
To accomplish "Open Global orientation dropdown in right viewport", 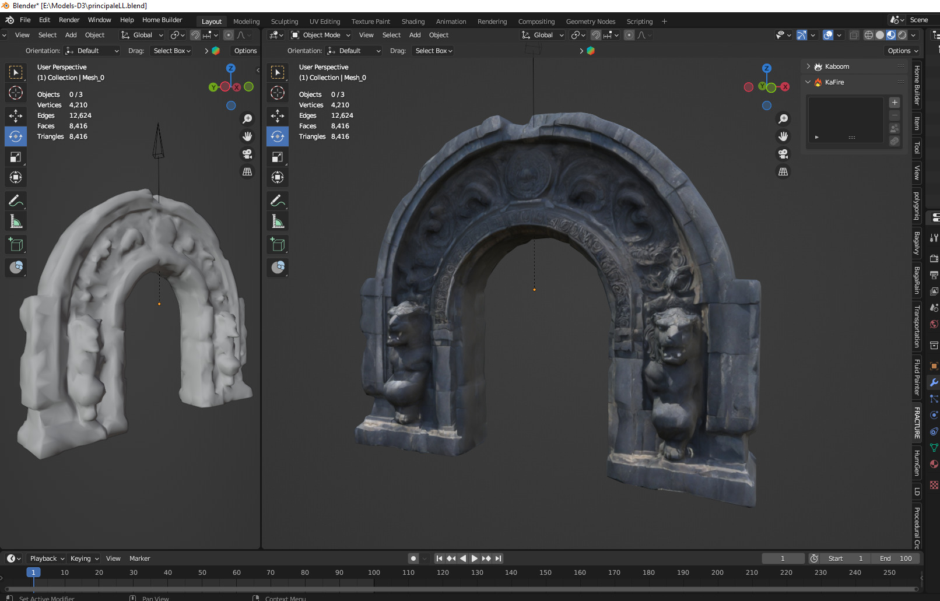I will coord(543,35).
